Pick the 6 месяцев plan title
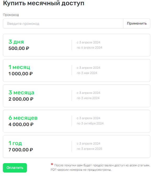Image resolution: width=164 pixels, height=177 pixels. pyautogui.click(x=23, y=118)
